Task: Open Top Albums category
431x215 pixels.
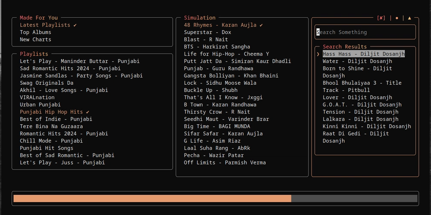Action: tap(35, 32)
